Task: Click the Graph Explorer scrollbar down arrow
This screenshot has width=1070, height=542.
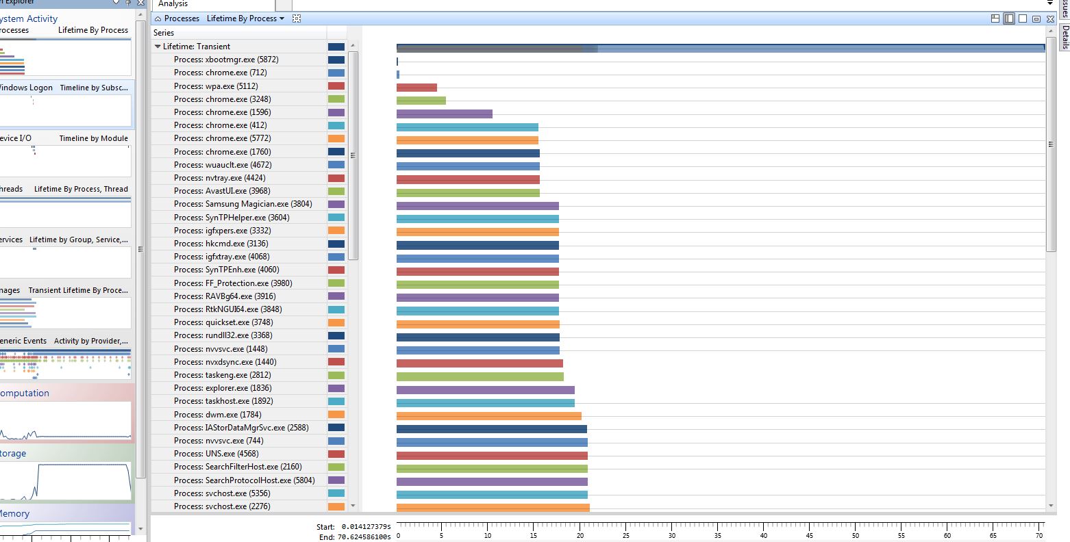Action: coord(140,528)
